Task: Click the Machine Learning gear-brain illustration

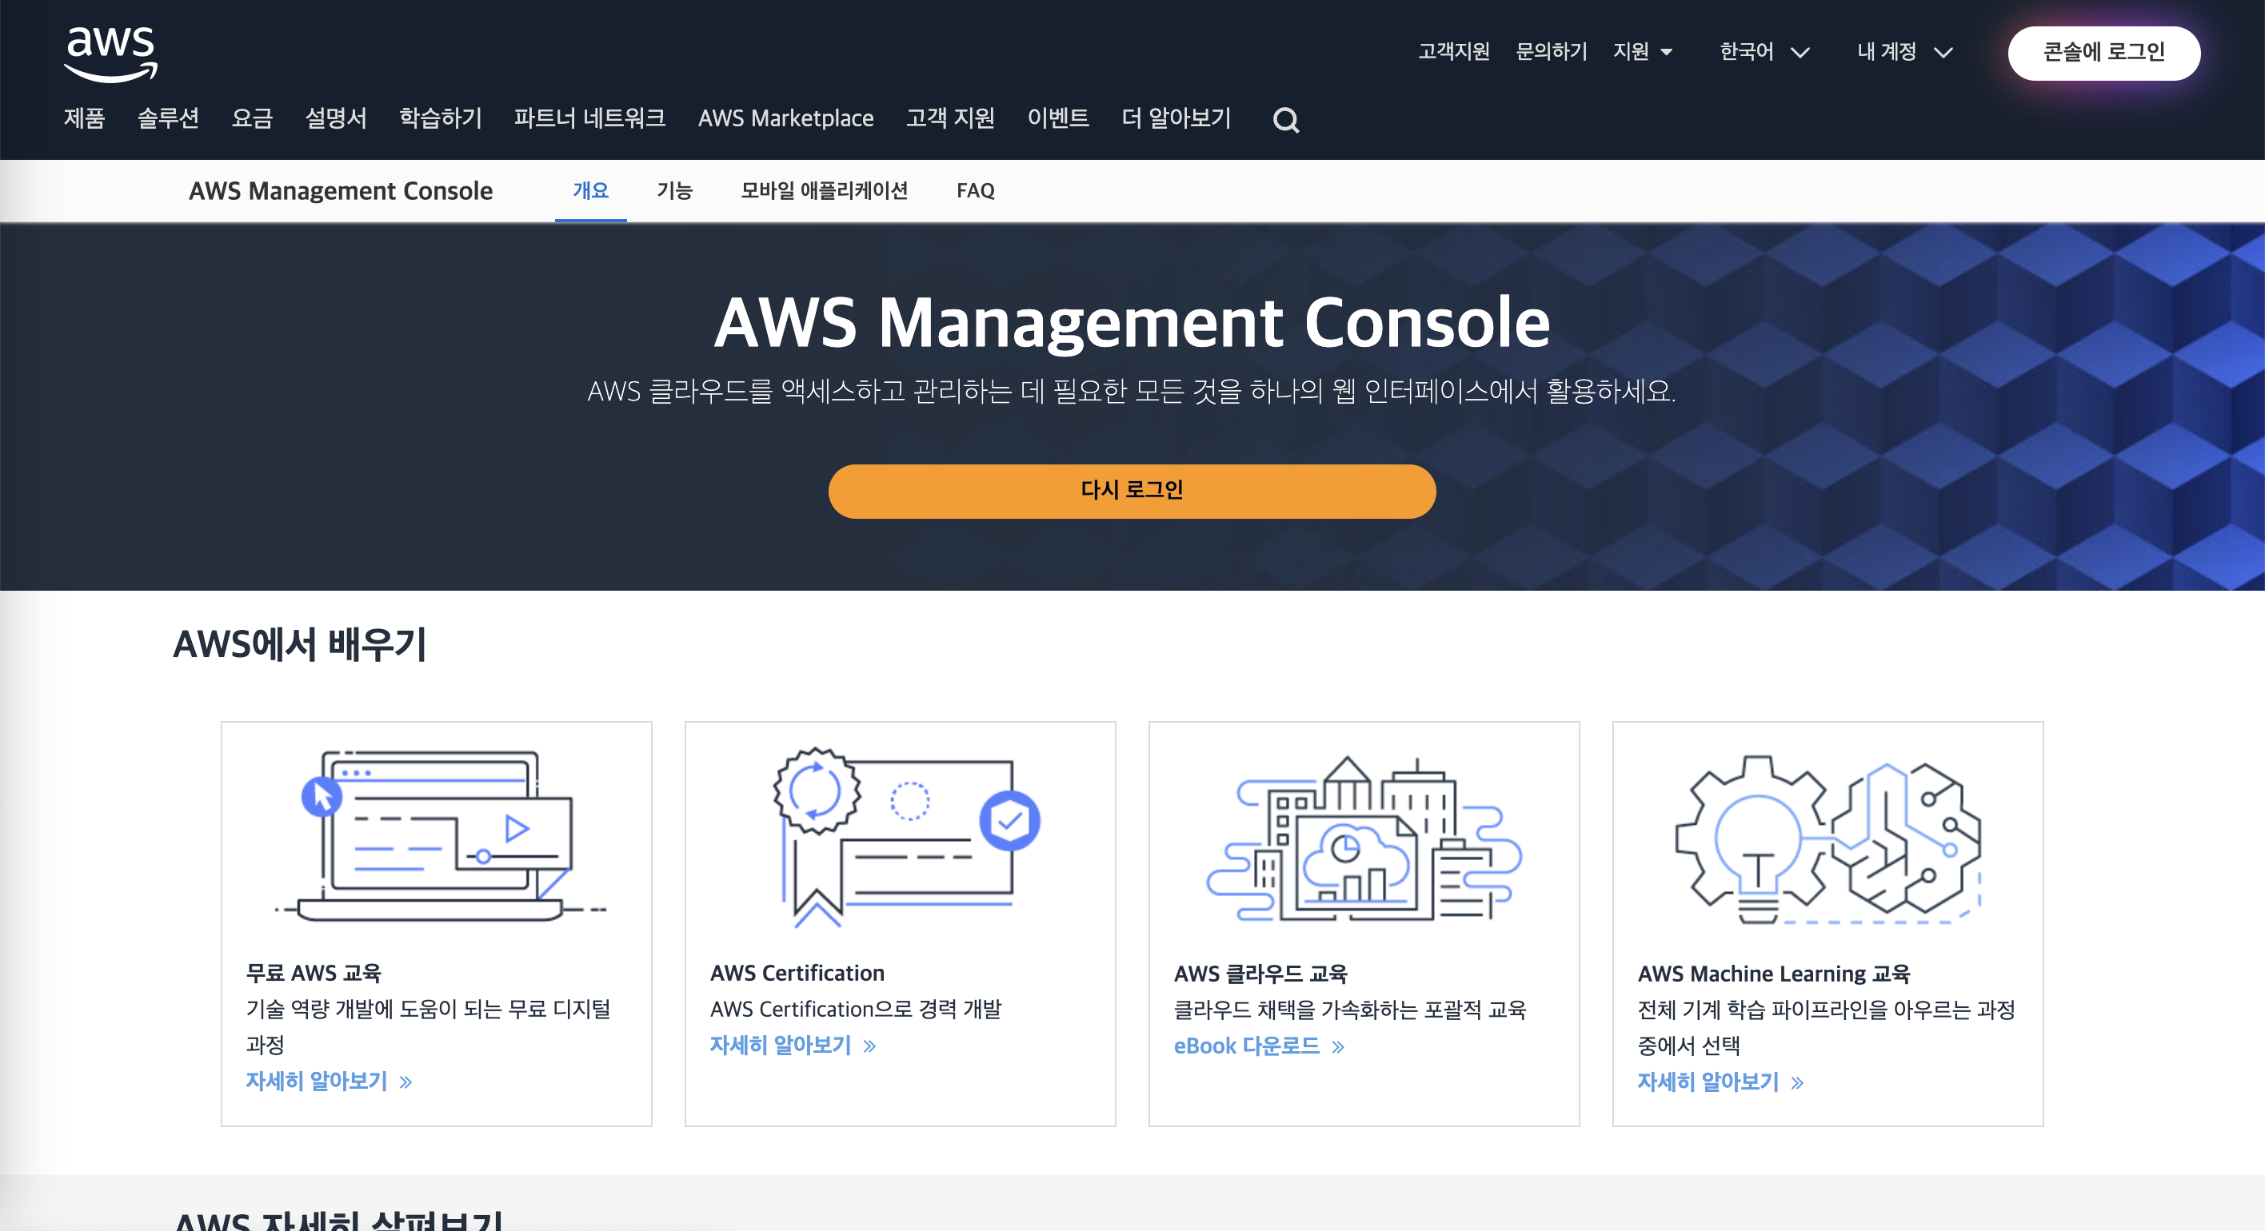Action: click(x=1828, y=838)
